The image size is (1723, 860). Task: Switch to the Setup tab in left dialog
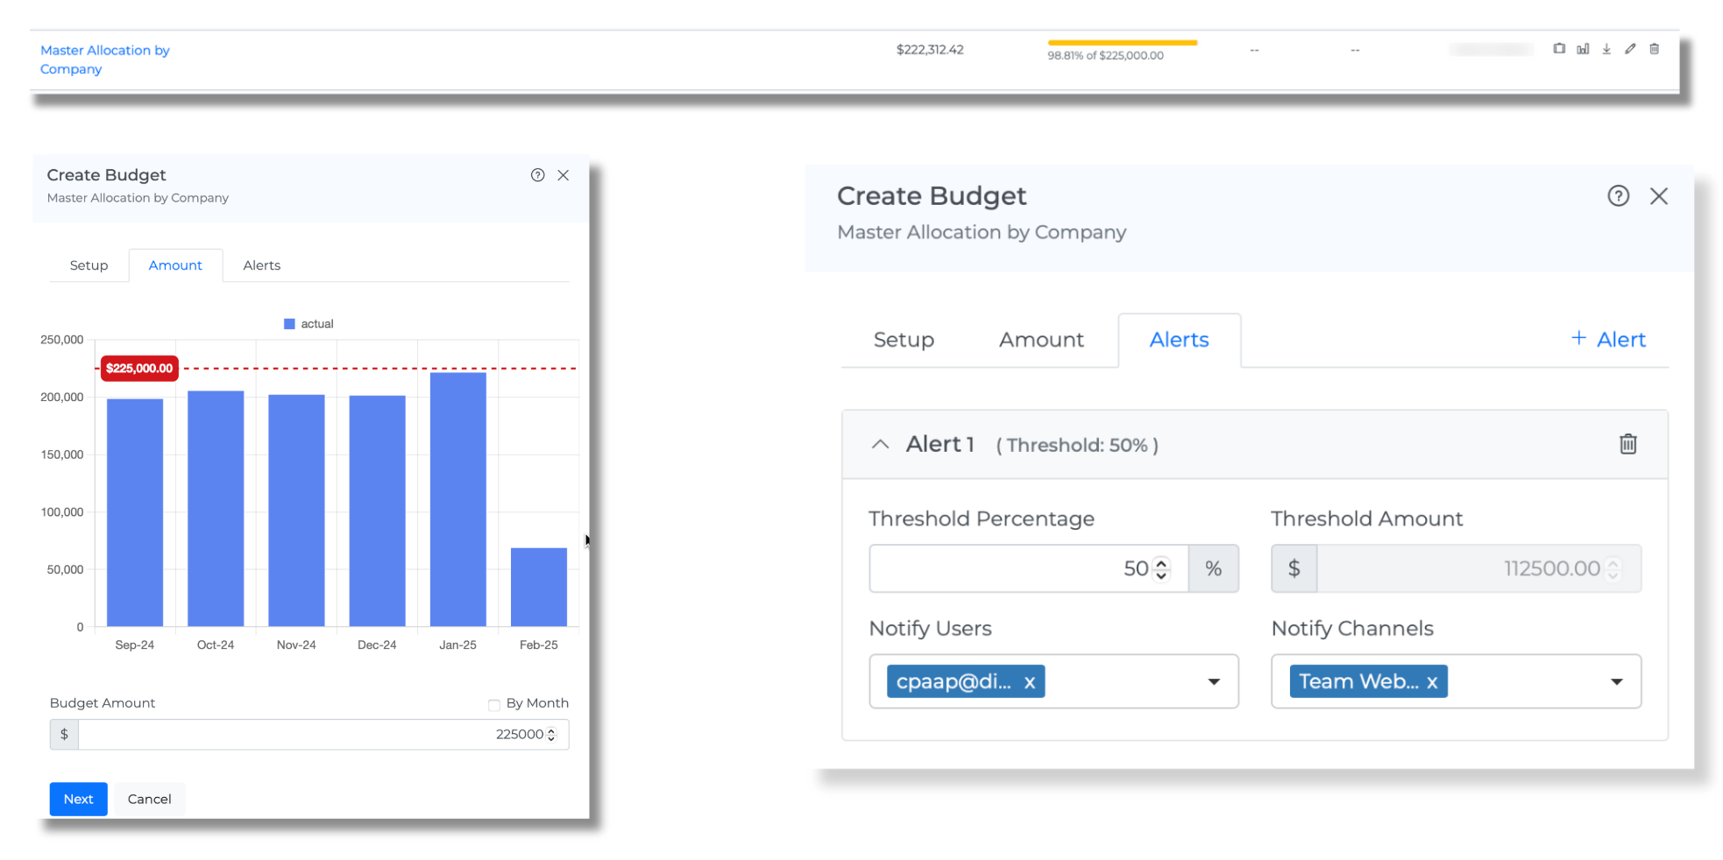pos(89,265)
